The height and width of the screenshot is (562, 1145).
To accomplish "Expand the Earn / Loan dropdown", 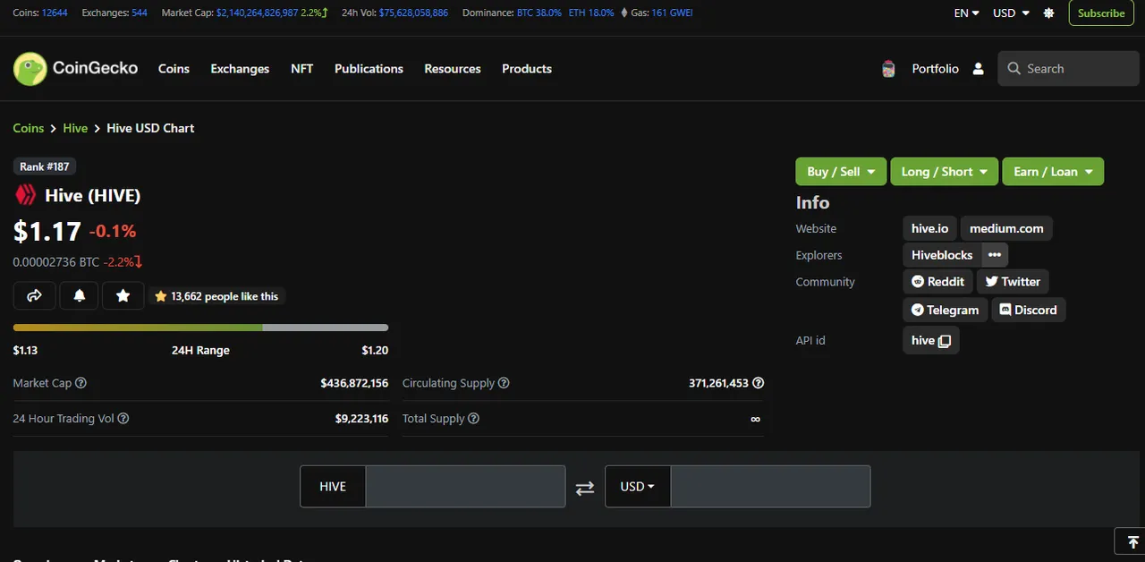I will (x=1053, y=172).
